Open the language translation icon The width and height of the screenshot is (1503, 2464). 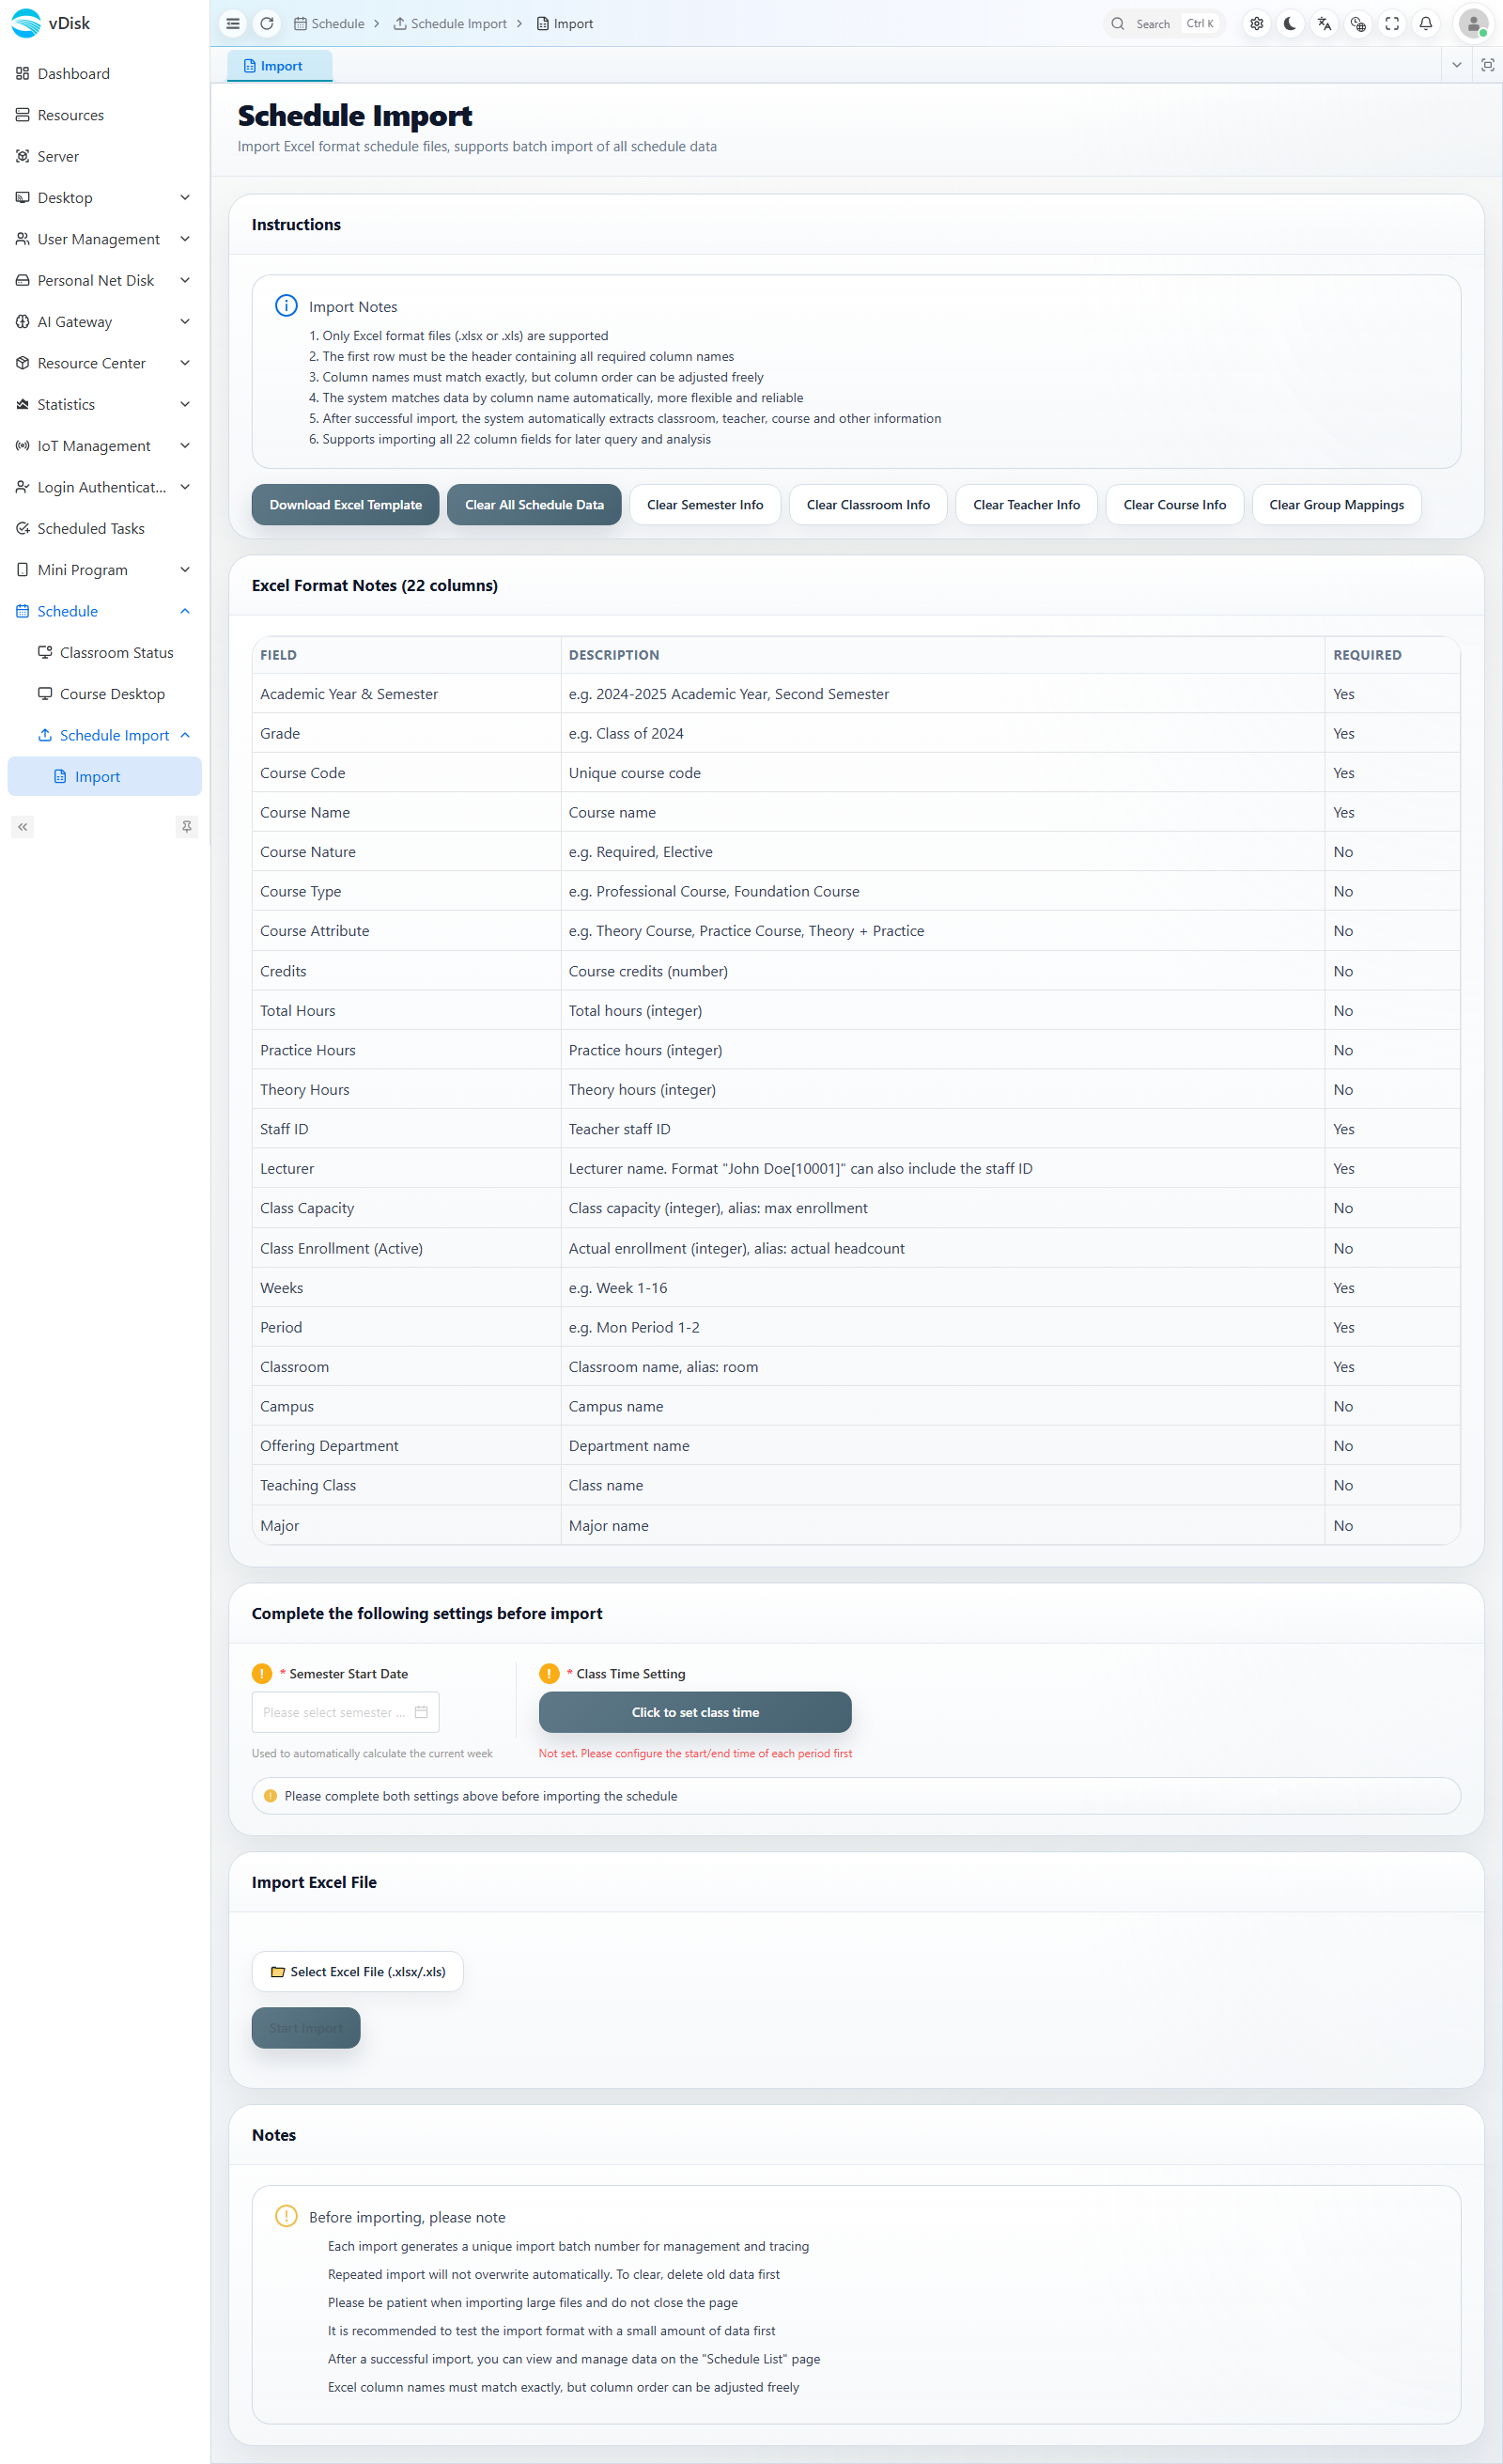(x=1325, y=24)
